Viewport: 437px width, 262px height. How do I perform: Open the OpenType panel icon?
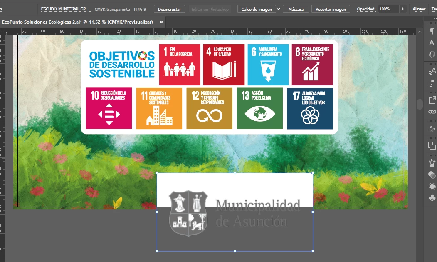432,55
